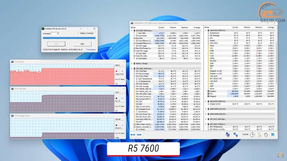
Task: Click Reset in the CPU (Tctl/Tdie) graph
Action: (123, 106)
